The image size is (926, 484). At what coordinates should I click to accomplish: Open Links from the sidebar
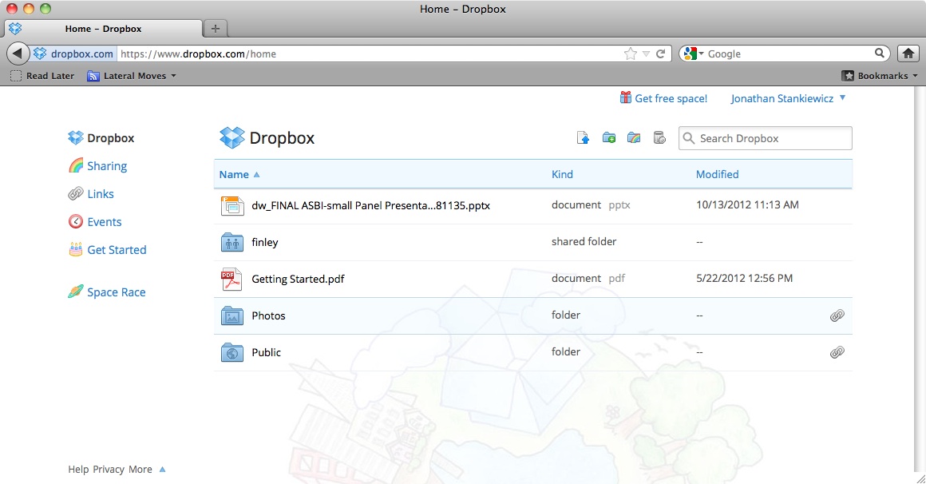pos(99,193)
